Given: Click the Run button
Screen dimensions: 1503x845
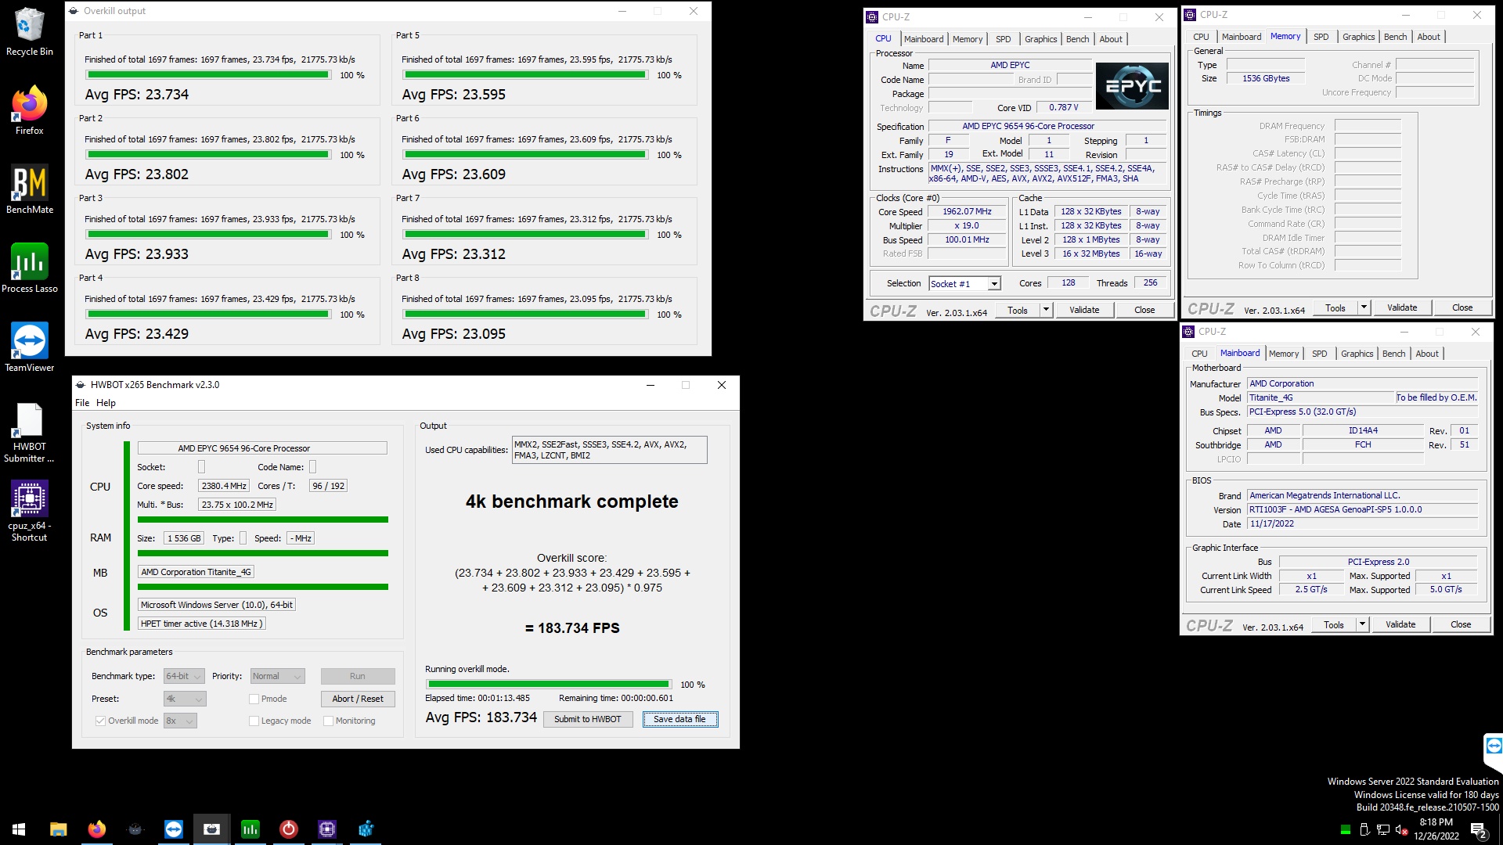Looking at the screenshot, I should point(358,676).
